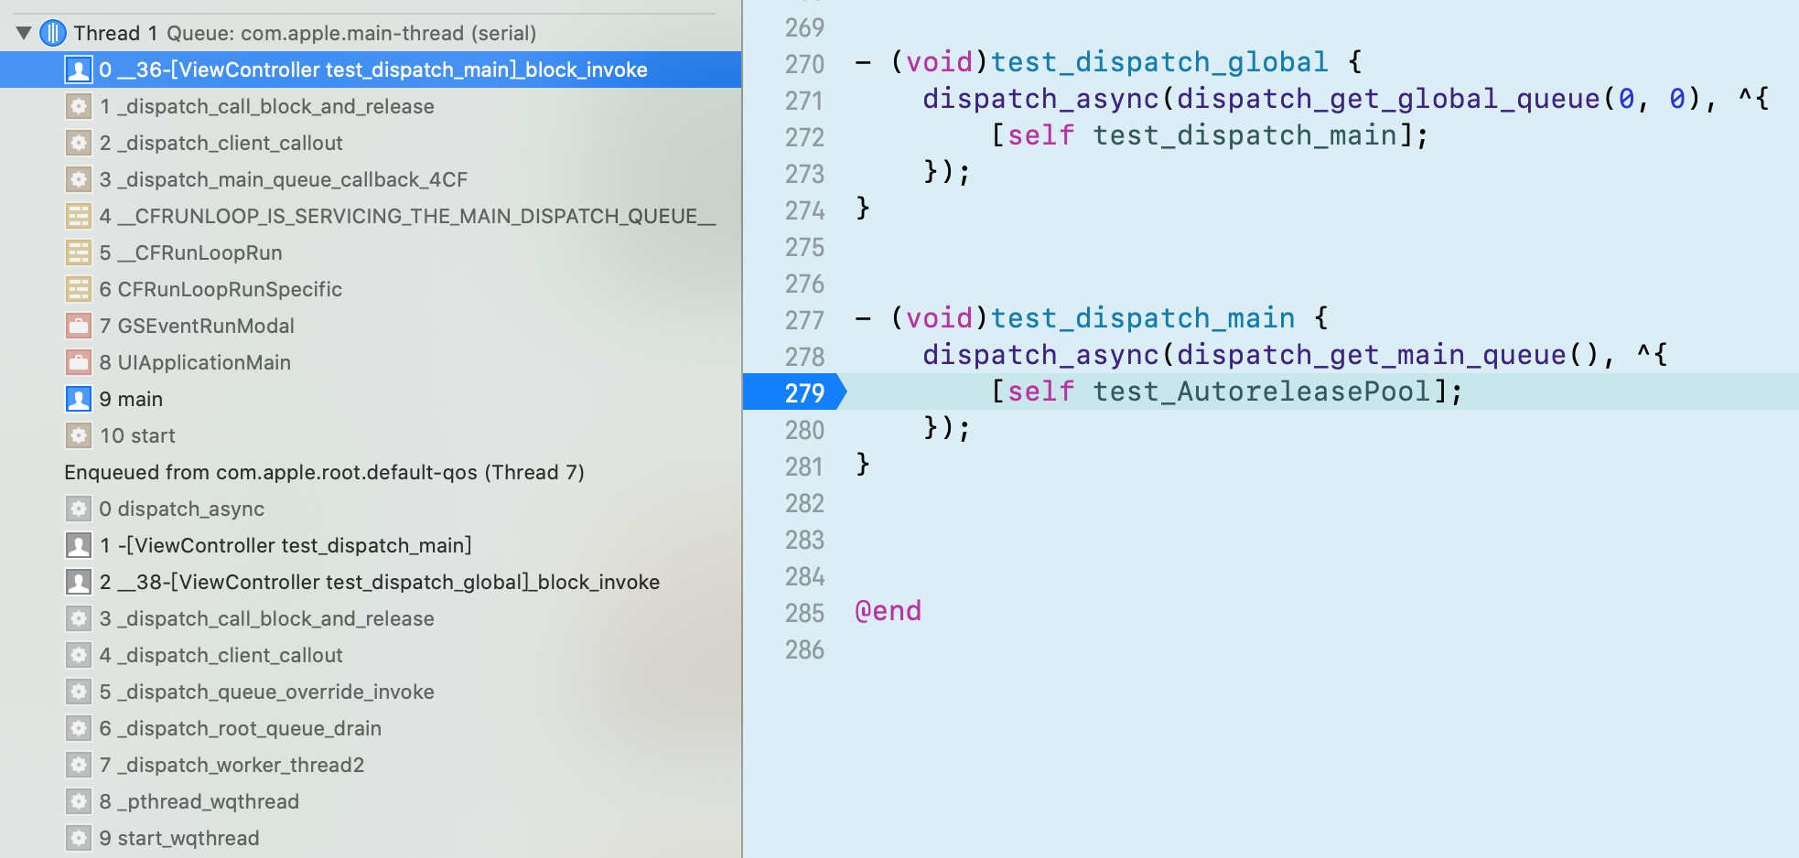Click '[self test_dispatch_main];' on line 272
1799x858 pixels.
click(x=1210, y=135)
